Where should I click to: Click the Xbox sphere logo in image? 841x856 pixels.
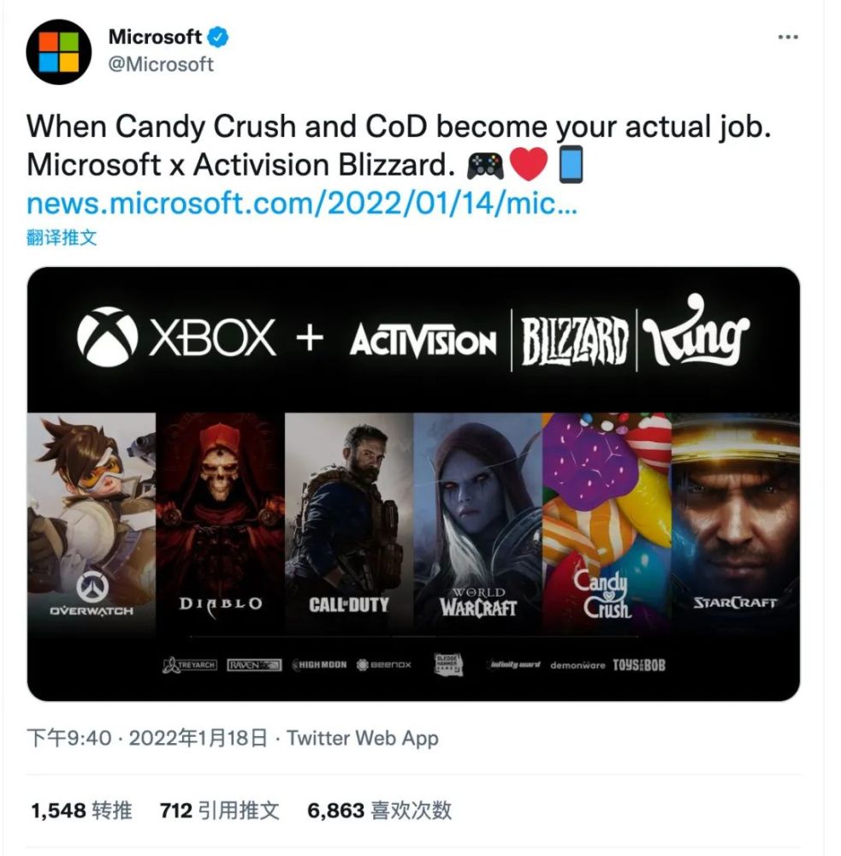[x=107, y=336]
